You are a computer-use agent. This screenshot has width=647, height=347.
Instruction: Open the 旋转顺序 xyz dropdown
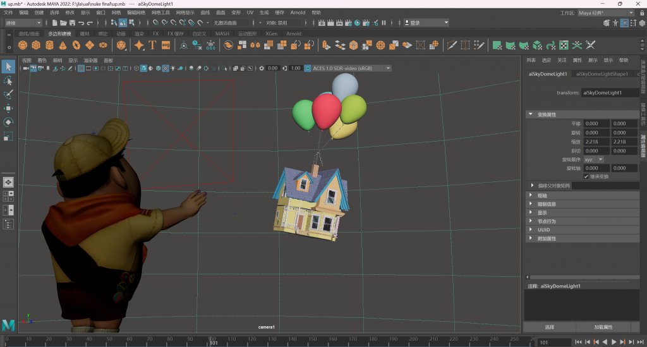593,160
